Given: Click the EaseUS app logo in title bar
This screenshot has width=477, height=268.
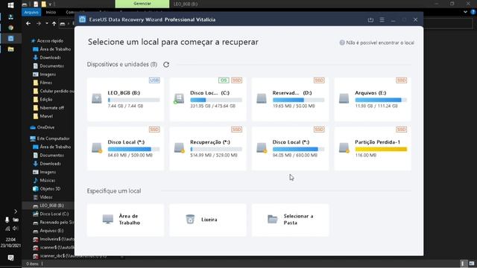Looking at the screenshot, I should click(82, 19).
